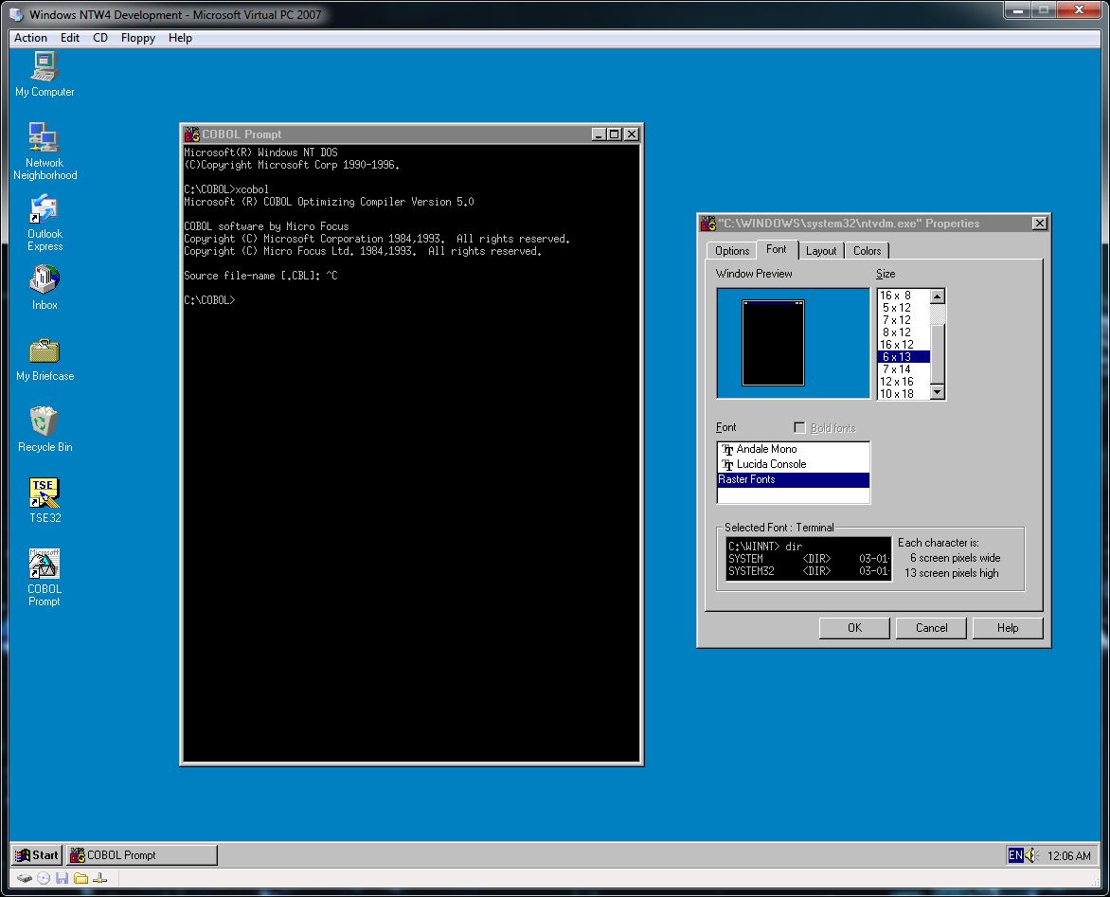This screenshot has width=1110, height=897.
Task: Open My Computer on the desktop
Action: (x=43, y=66)
